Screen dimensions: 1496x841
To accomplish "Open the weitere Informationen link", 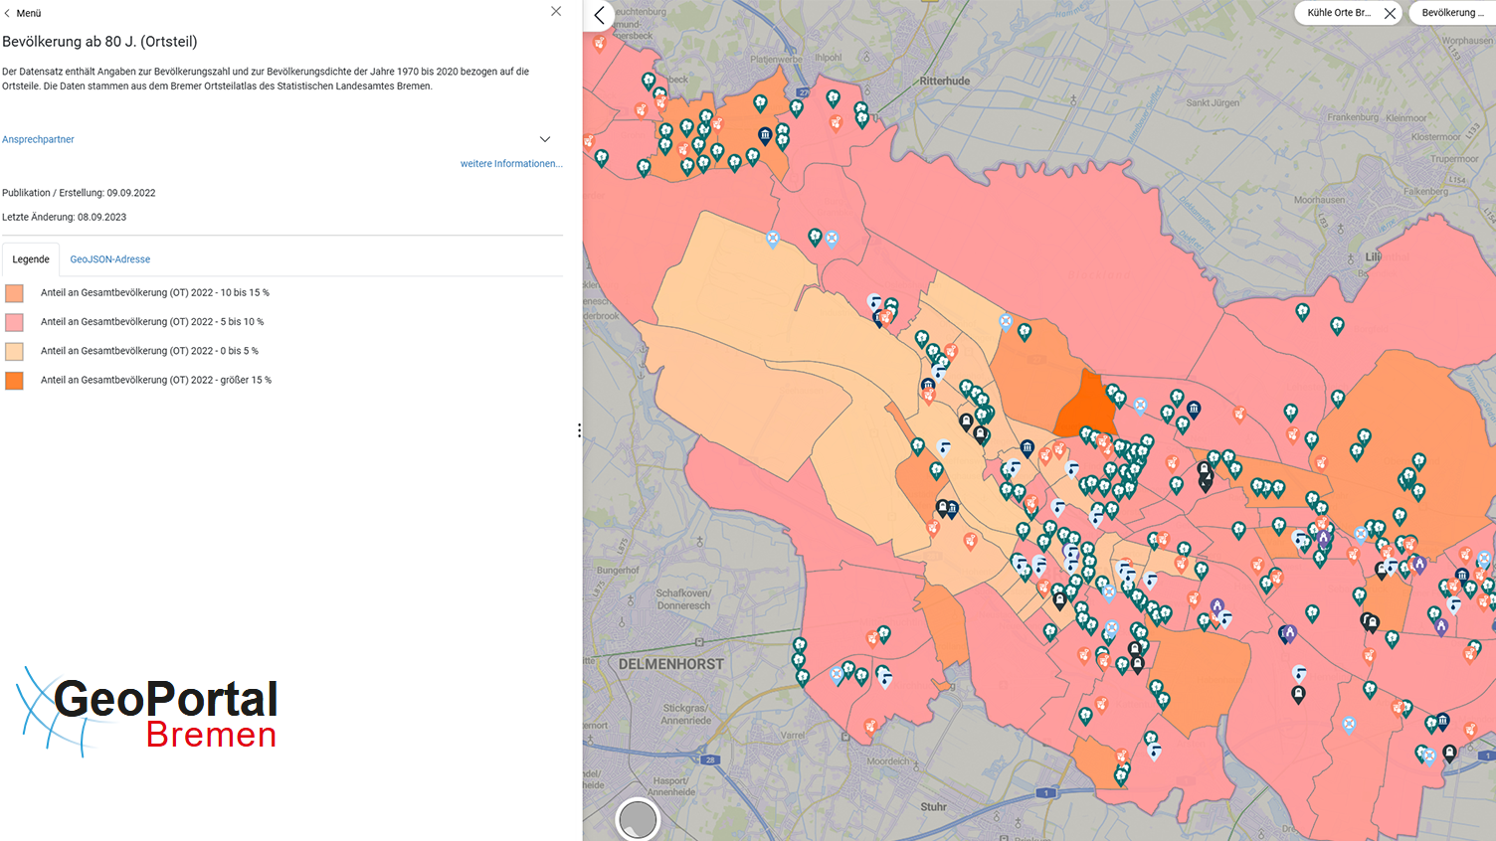I will (x=511, y=164).
